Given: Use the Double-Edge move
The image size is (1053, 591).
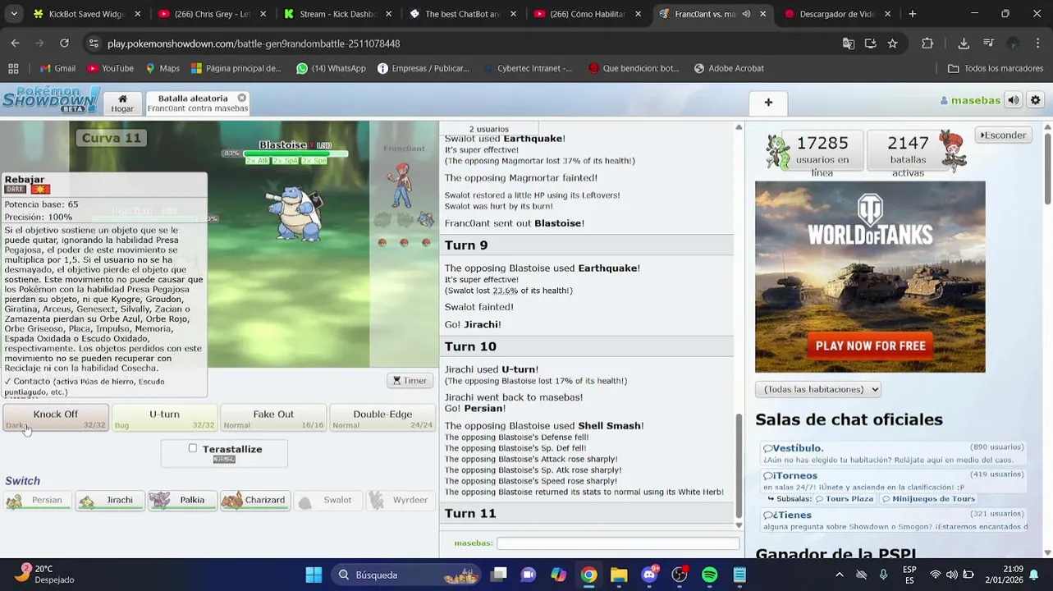Looking at the screenshot, I should (x=382, y=418).
